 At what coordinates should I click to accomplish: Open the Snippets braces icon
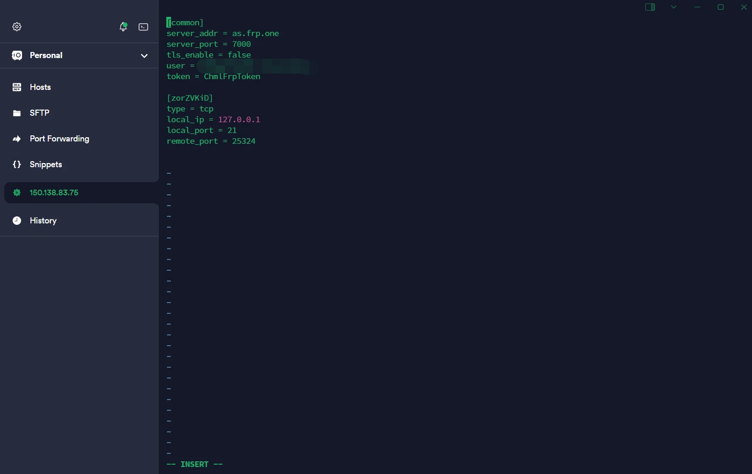[17, 164]
